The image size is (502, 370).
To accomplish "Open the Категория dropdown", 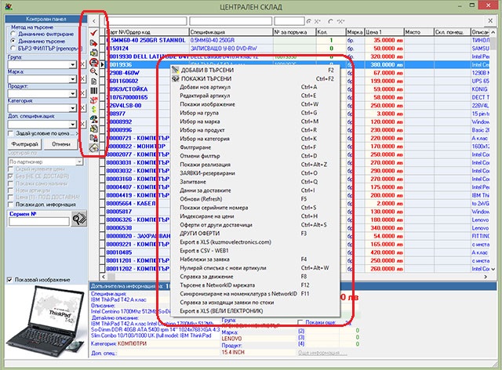I will 73,108.
